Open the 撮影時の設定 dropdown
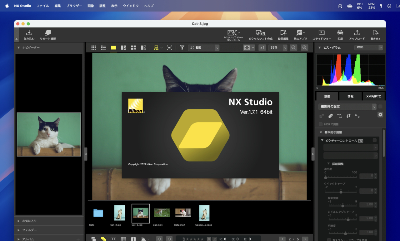 pyautogui.click(x=347, y=107)
